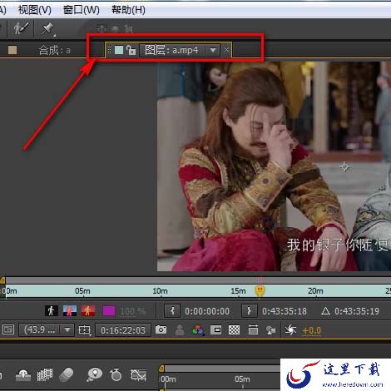Open the puppet pin tool flyout arrow
Viewport: 391px width, 391px height.
[x=54, y=35]
